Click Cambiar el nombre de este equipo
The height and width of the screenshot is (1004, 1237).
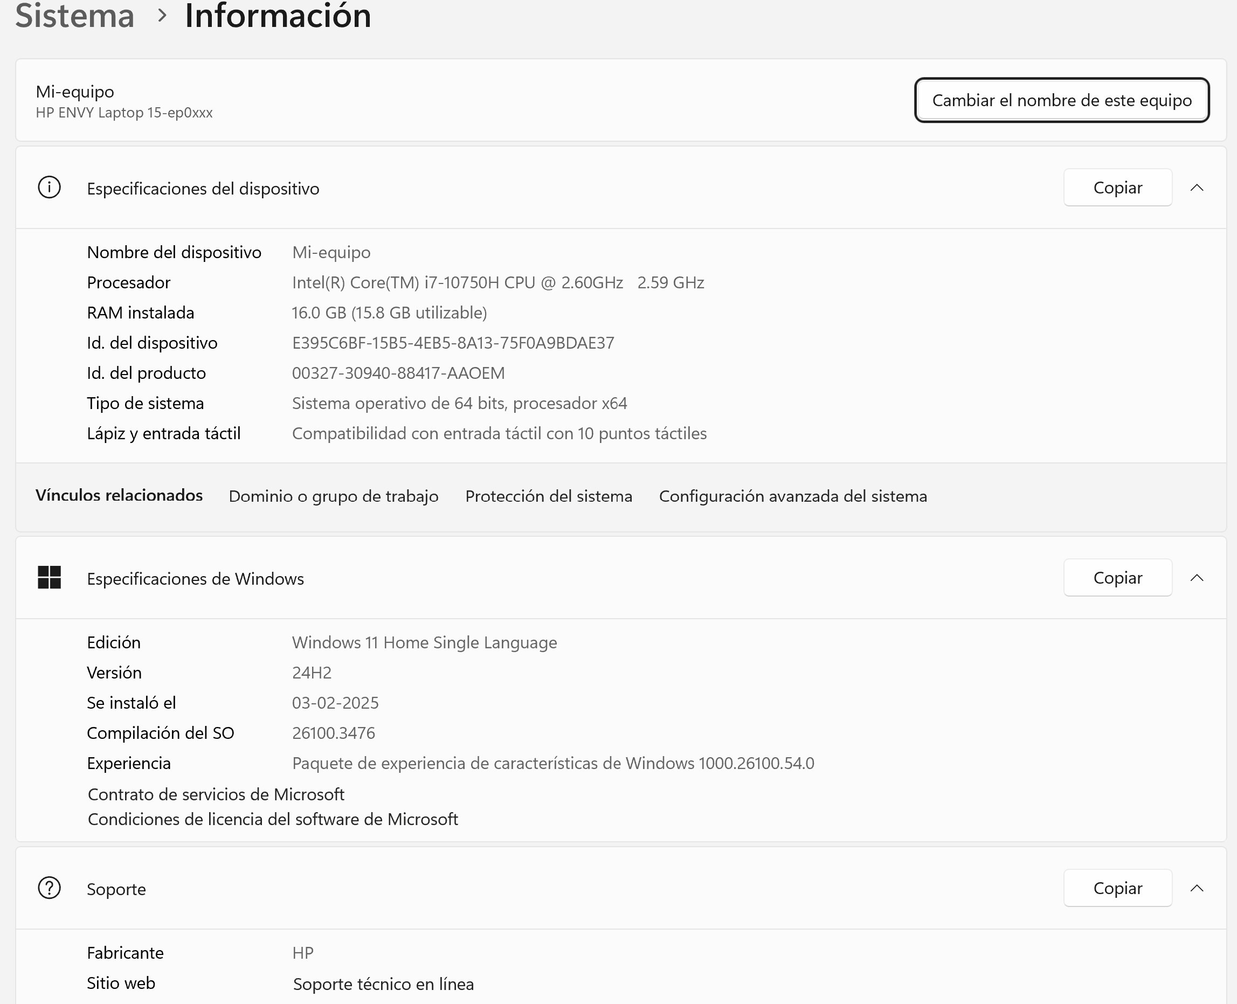click(1062, 100)
